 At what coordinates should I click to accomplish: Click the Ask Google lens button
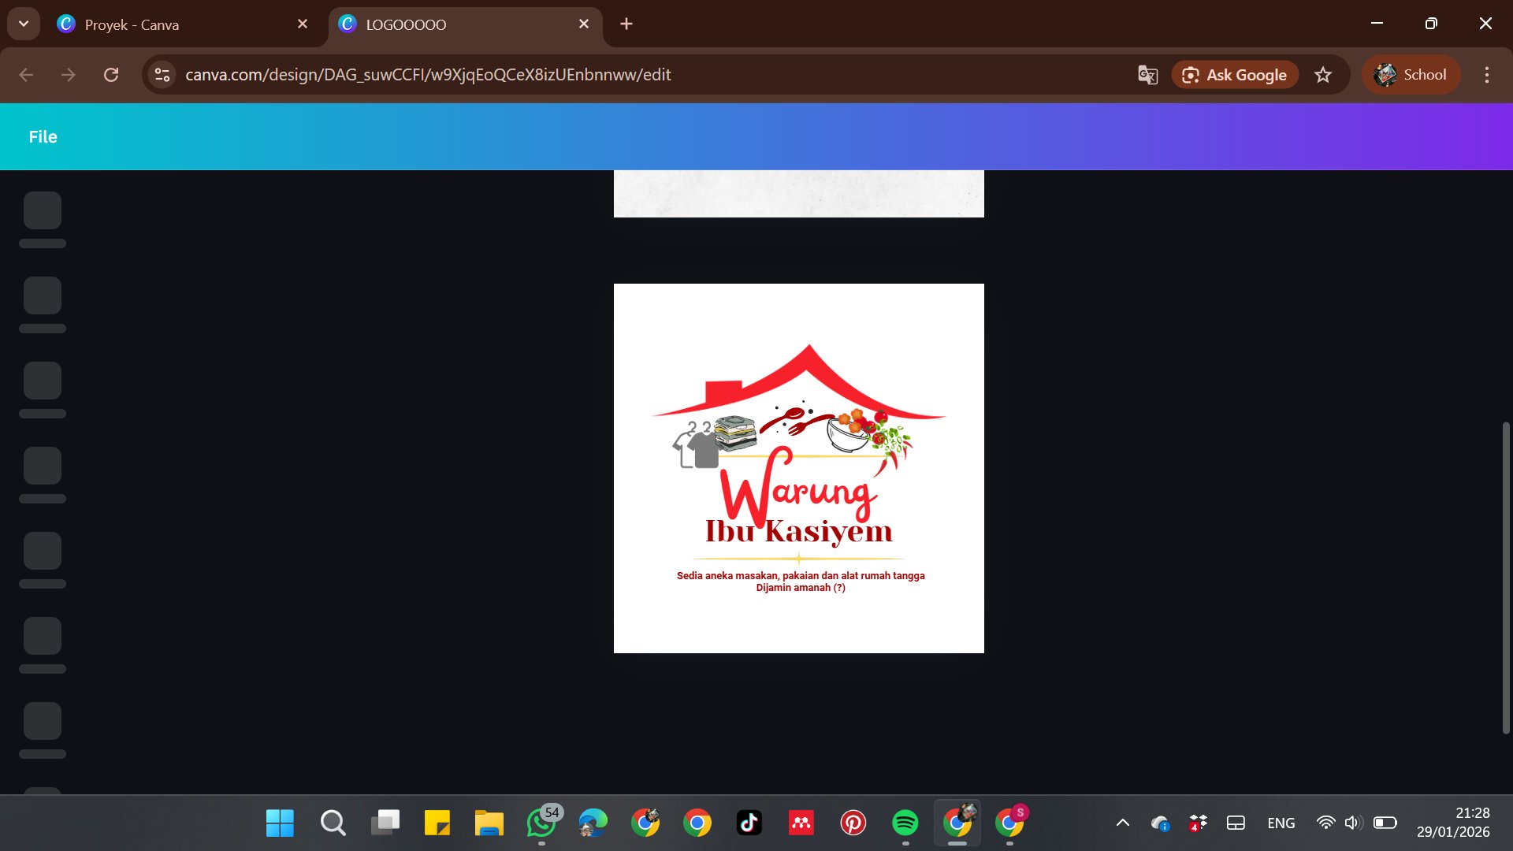tap(1234, 75)
